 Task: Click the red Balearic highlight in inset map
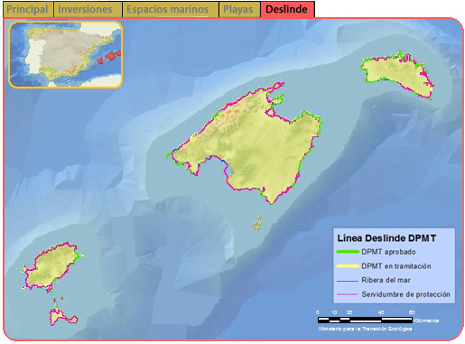click(108, 57)
